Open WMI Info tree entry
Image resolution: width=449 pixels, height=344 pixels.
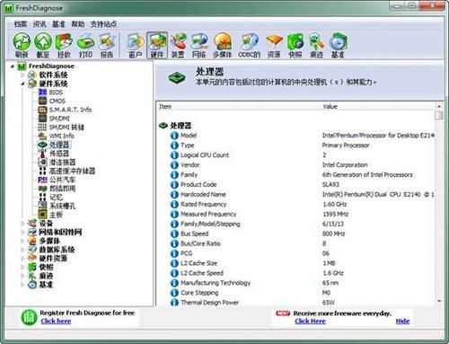pos(61,136)
